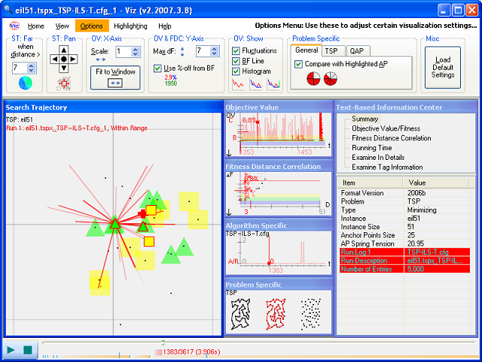Screen dimensions: 482x362
Task: Toggle Use %-off from BF checkbox
Action: (x=157, y=69)
